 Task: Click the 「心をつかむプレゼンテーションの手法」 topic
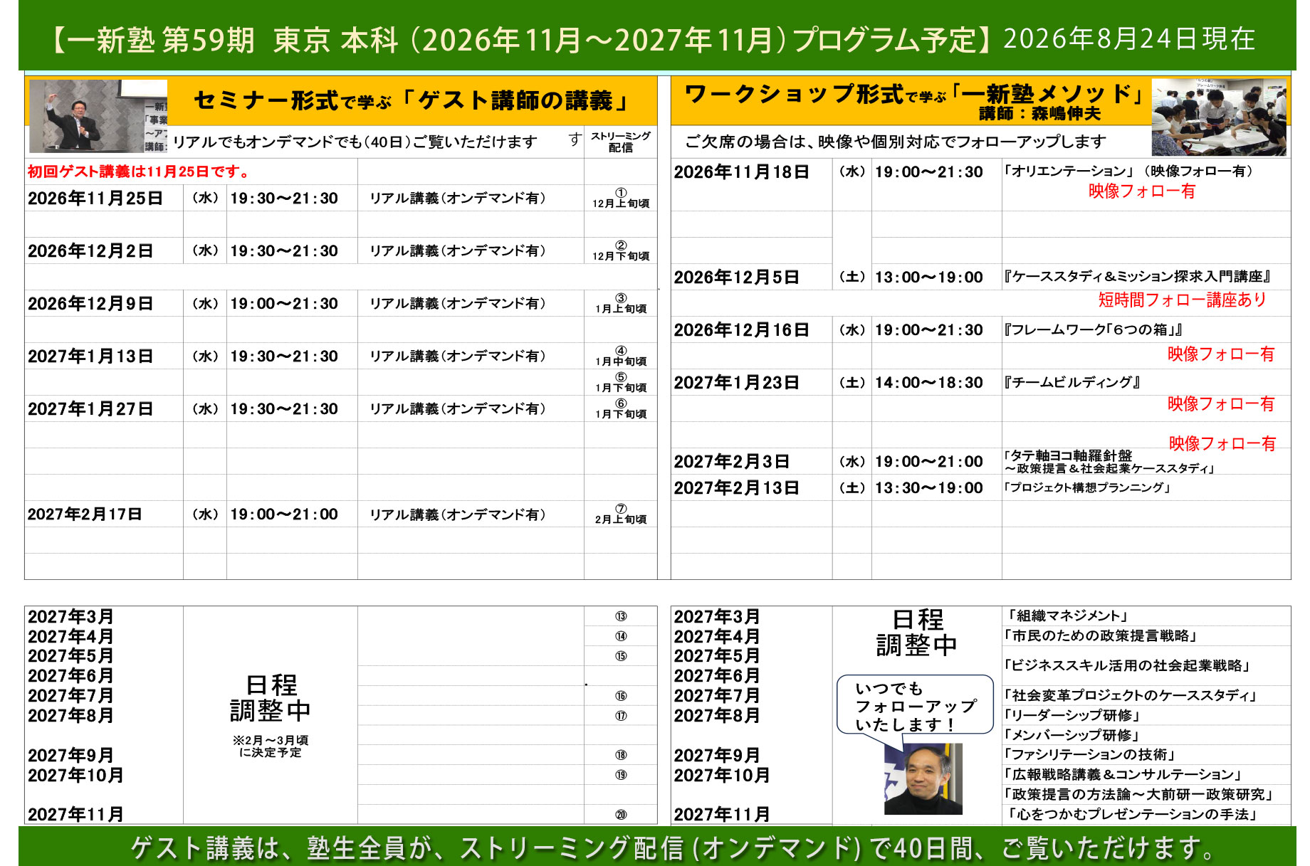1133,815
